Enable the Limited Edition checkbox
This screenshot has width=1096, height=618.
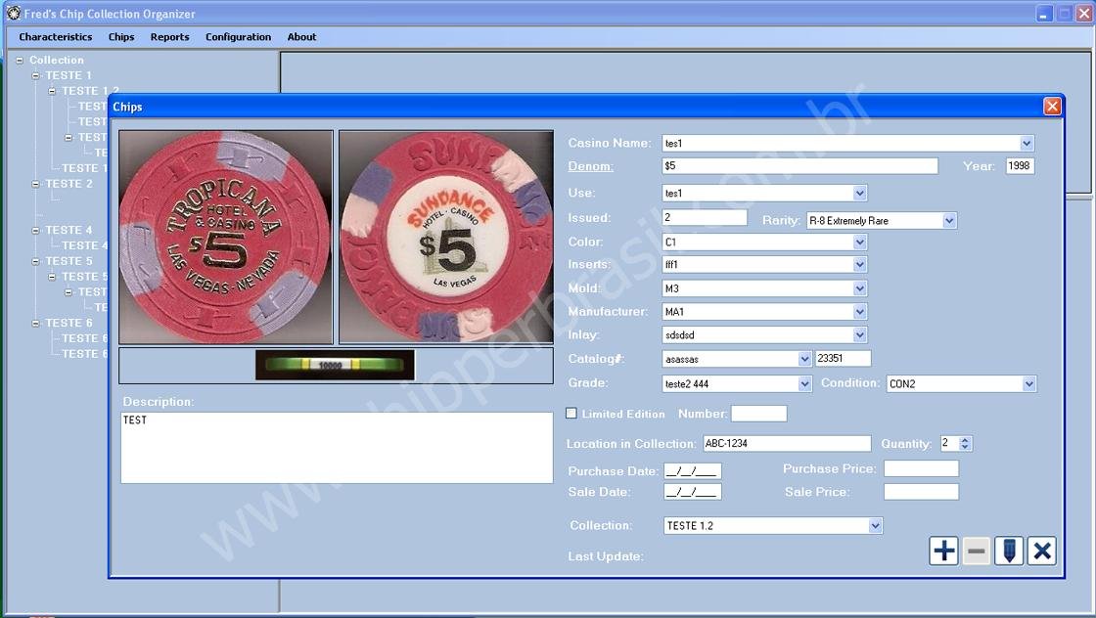[571, 413]
